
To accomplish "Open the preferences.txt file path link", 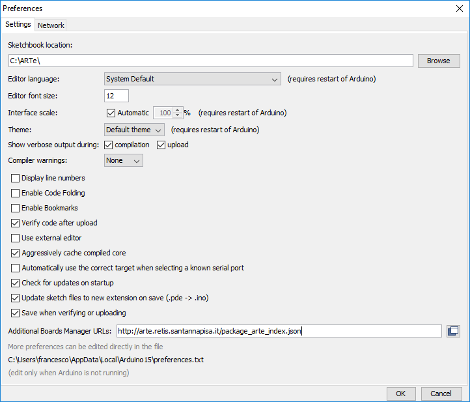I will tap(106, 360).
